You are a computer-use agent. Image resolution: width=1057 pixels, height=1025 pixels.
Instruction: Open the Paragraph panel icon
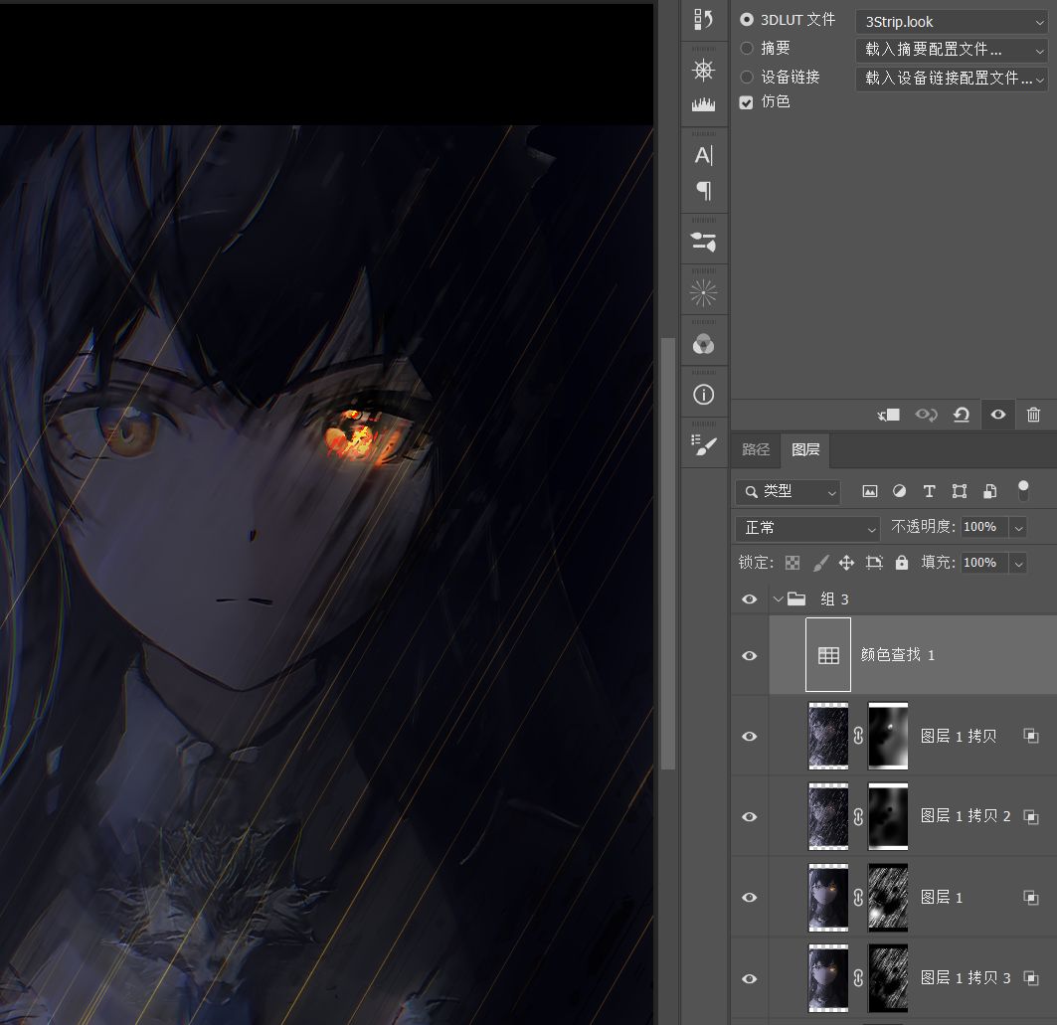point(703,191)
